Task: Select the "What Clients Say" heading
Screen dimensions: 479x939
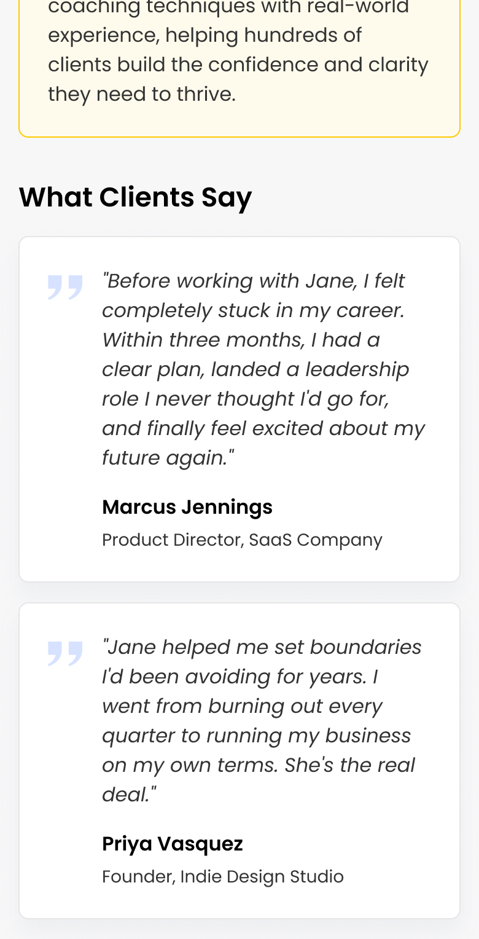Action: pyautogui.click(x=135, y=197)
